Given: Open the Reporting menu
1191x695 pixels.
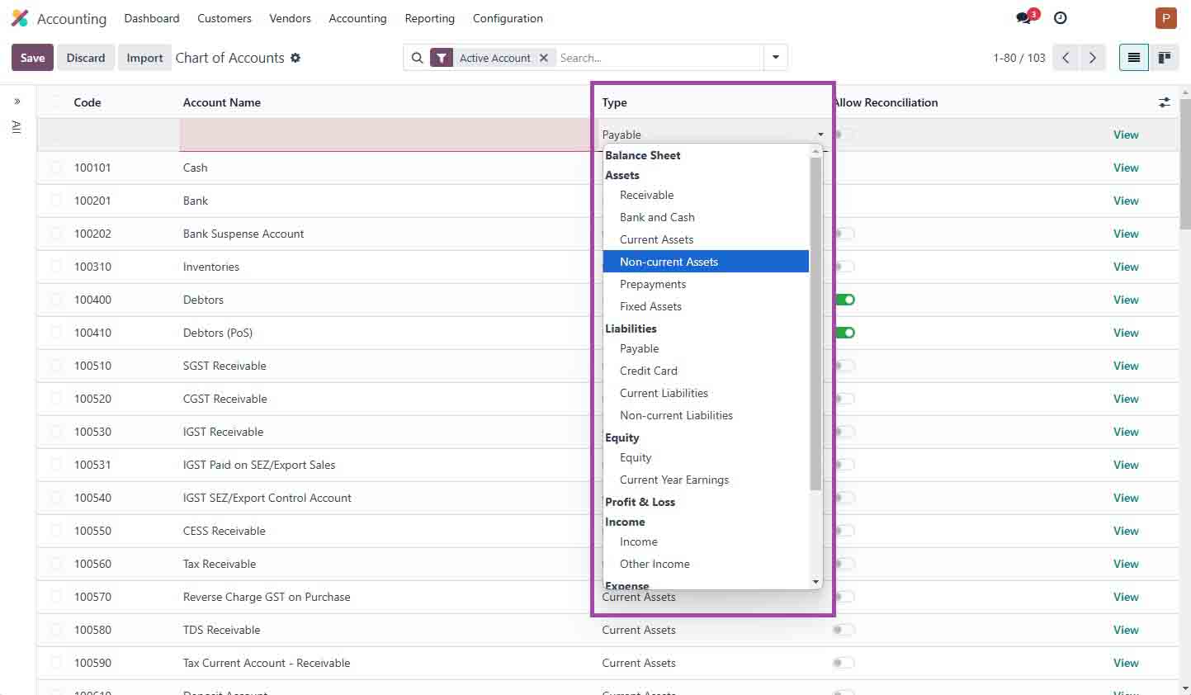Looking at the screenshot, I should click(429, 18).
